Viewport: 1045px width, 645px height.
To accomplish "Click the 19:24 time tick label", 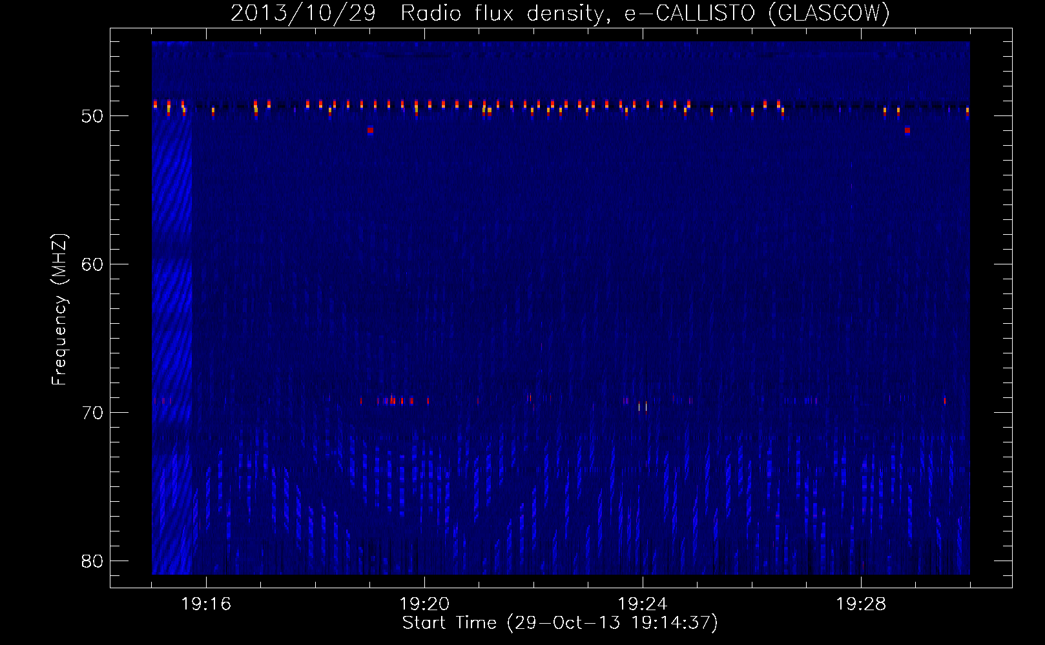I will point(643,604).
